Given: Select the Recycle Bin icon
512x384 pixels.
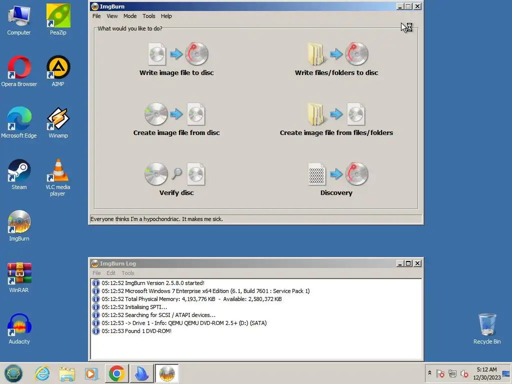Looking at the screenshot, I should tap(487, 329).
